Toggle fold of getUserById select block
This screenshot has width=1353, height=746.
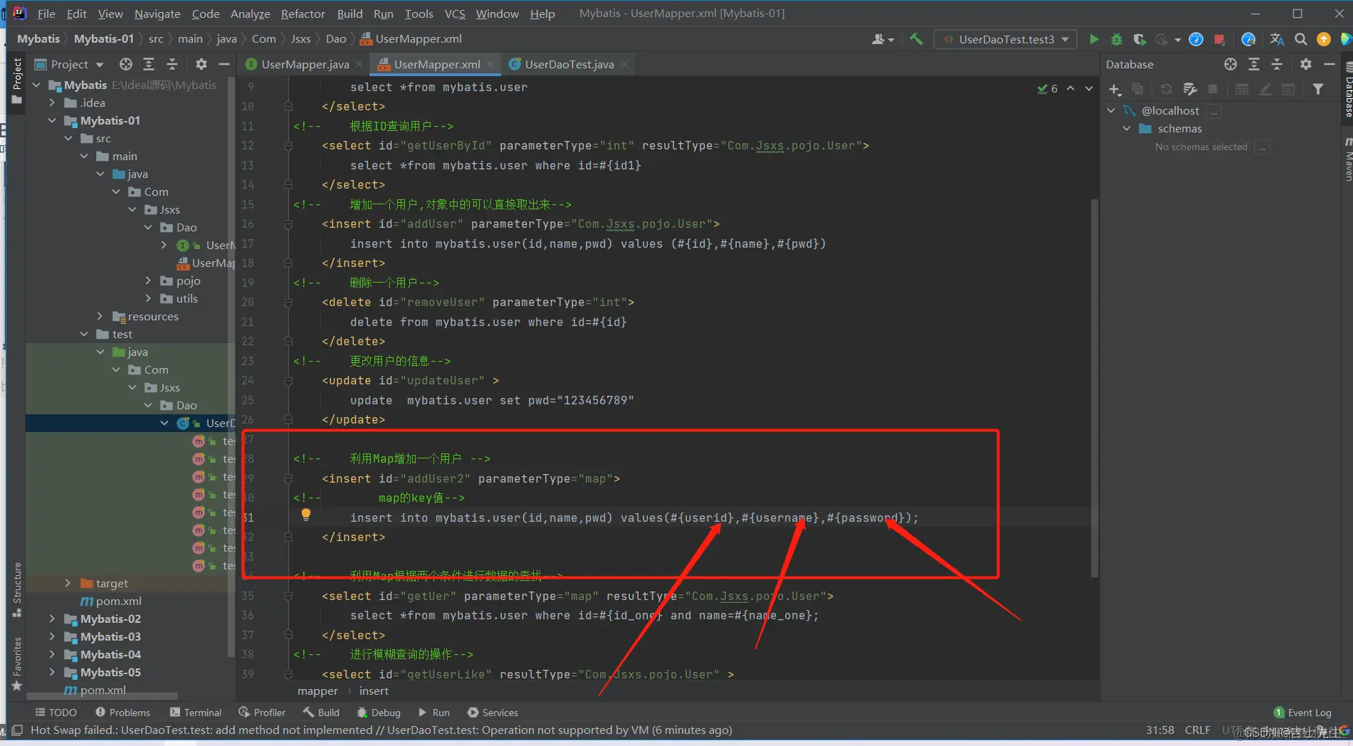click(x=288, y=146)
